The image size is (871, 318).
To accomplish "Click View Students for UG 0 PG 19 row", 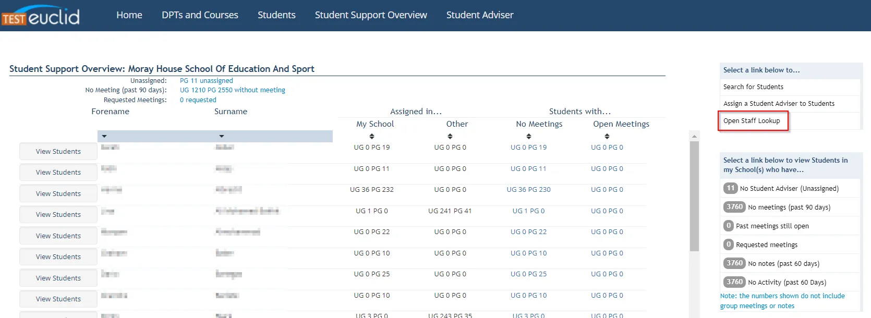I will 58,151.
